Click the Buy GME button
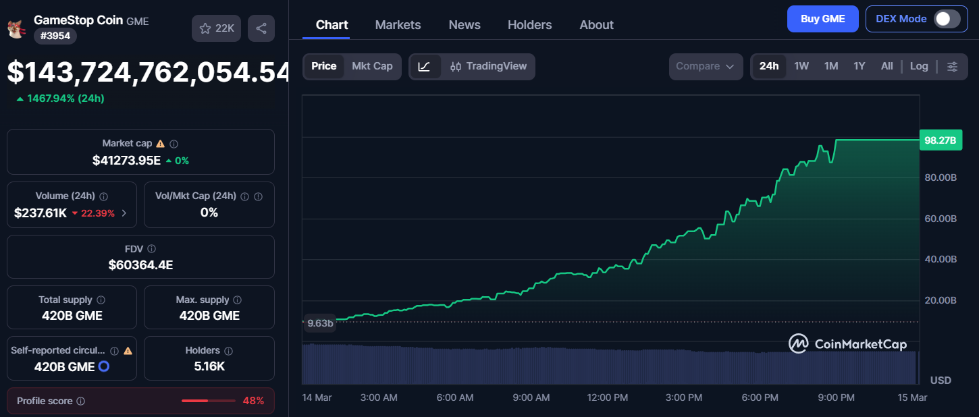 pos(822,19)
